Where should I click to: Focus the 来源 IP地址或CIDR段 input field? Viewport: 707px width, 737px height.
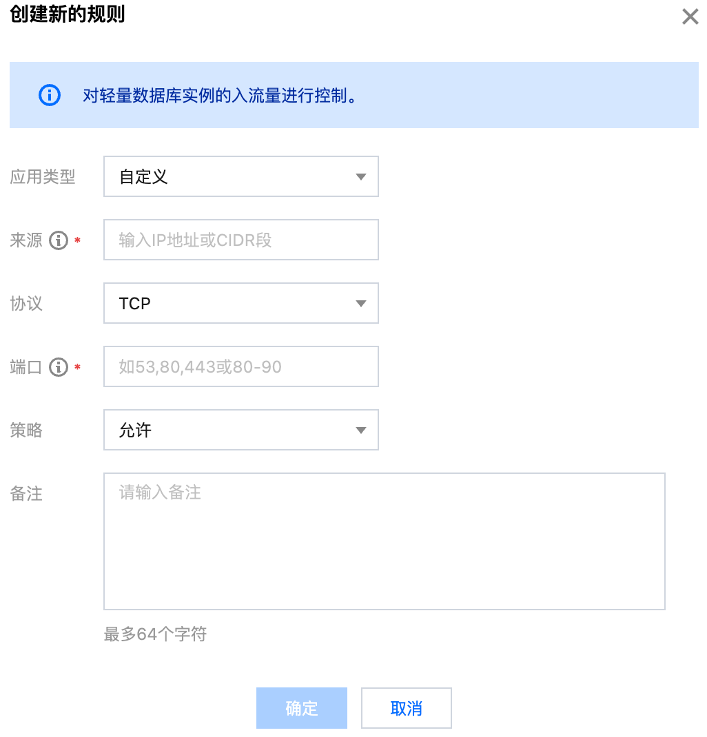pos(240,240)
